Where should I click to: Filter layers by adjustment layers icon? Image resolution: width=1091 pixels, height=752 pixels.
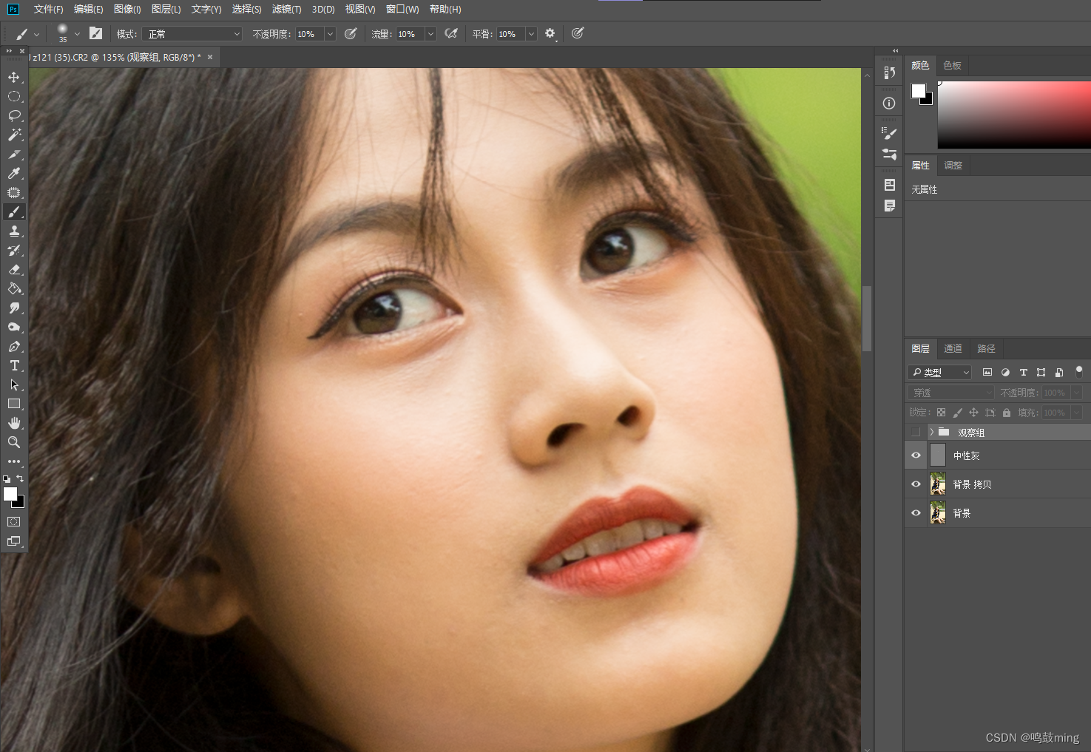(x=1005, y=372)
